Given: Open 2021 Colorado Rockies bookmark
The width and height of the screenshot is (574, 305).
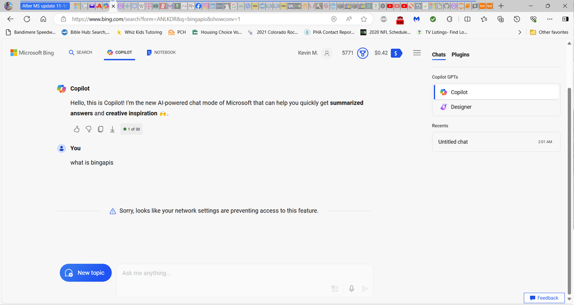Looking at the screenshot, I should (273, 32).
